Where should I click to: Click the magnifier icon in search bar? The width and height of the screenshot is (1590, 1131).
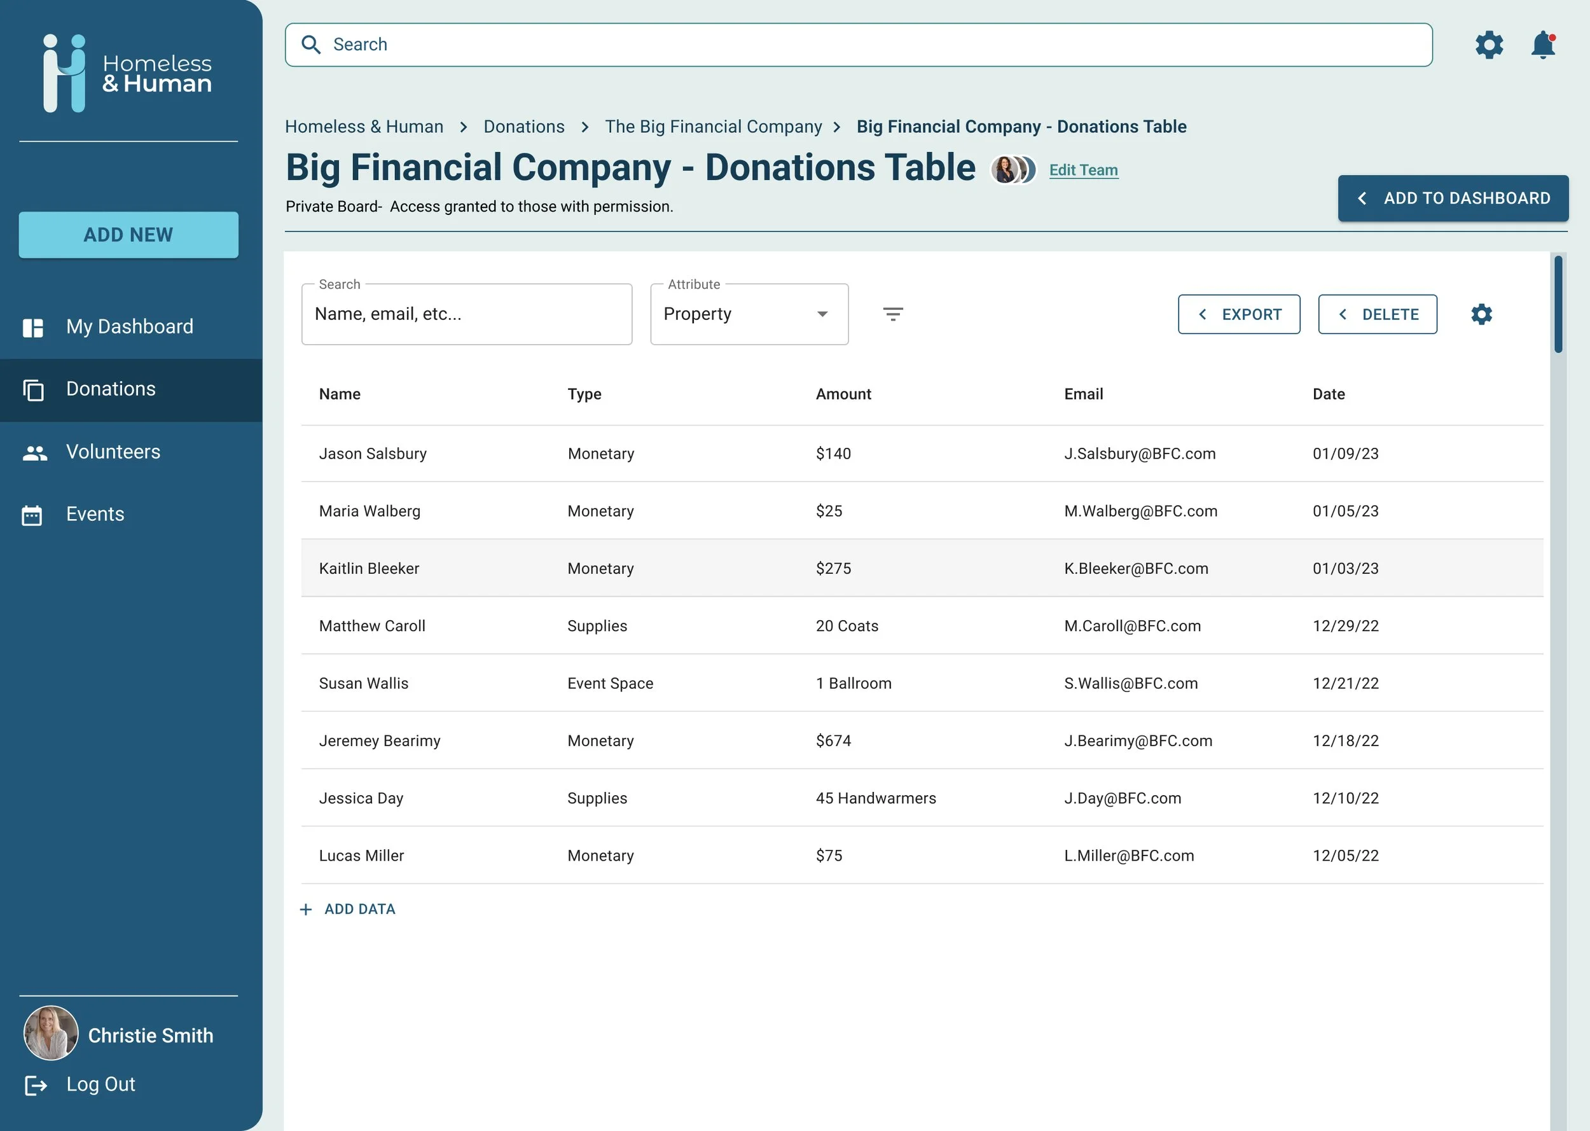click(310, 45)
